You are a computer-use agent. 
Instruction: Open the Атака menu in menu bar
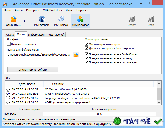point(18,10)
